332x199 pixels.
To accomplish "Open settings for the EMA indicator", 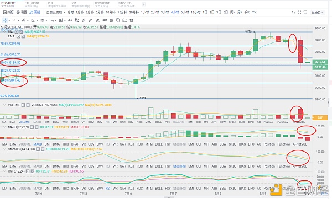I will coord(18,36).
